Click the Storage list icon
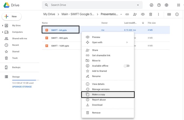 (6, 77)
